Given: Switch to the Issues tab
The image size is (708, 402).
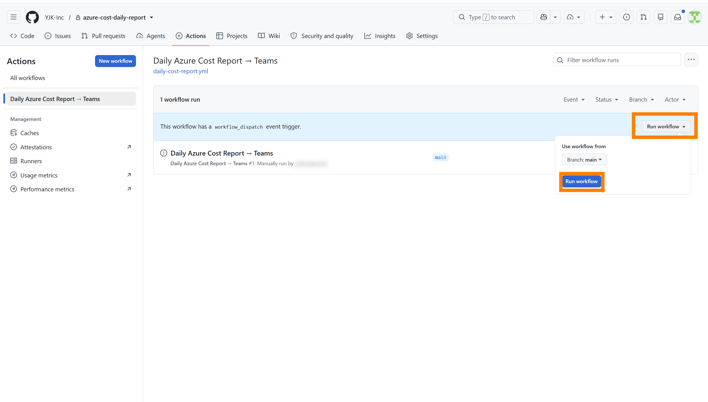Looking at the screenshot, I should click(58, 36).
